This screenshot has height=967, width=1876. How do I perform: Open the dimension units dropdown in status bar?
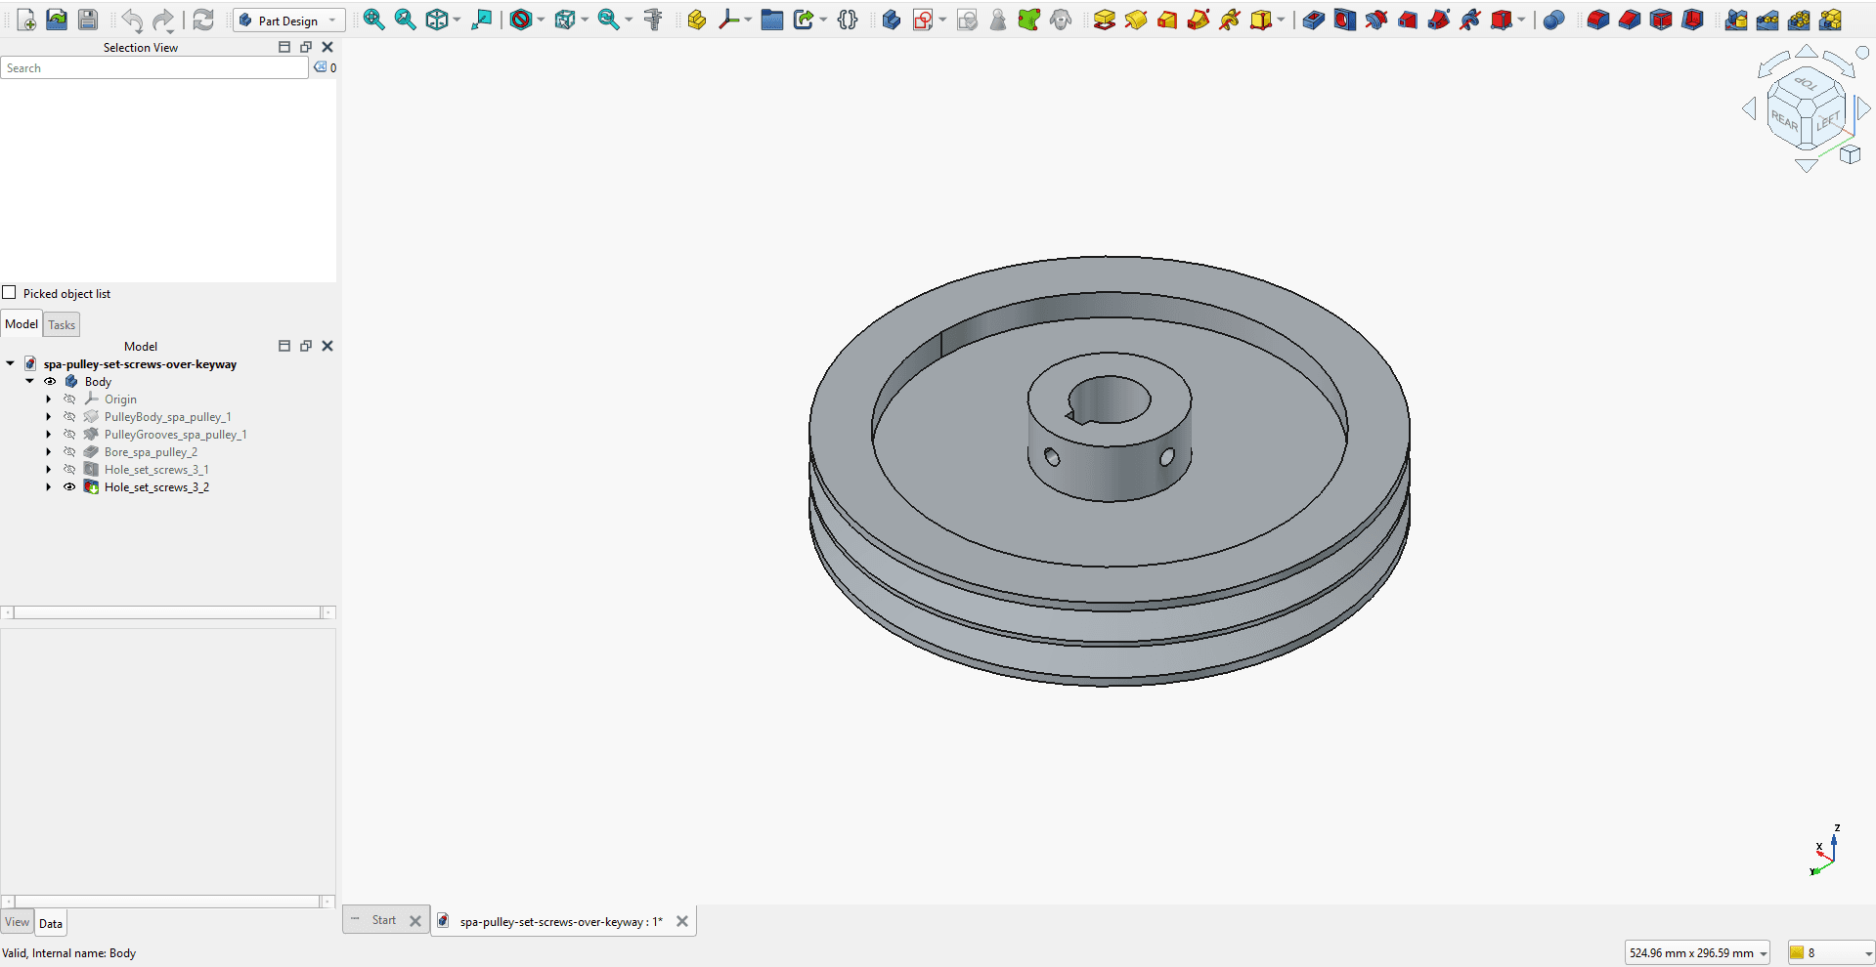click(x=1697, y=953)
